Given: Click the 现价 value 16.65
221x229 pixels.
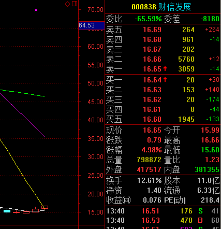Looking at the screenshot, I should click(152, 130).
